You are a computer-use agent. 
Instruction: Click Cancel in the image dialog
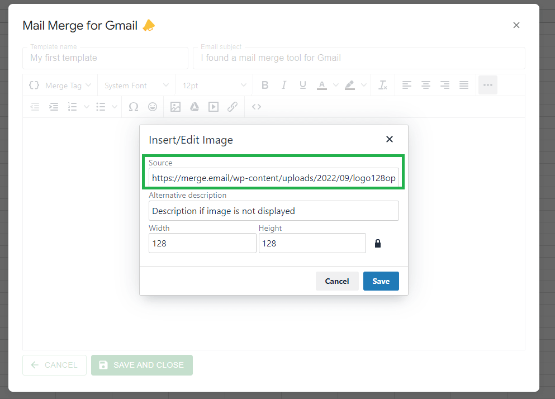[x=337, y=281]
